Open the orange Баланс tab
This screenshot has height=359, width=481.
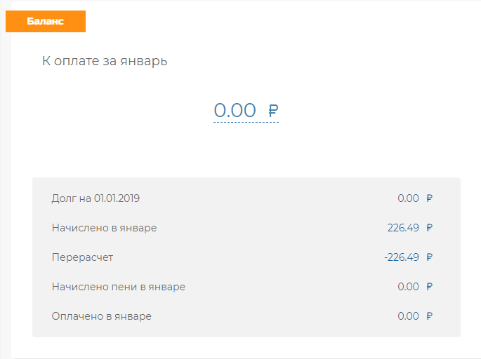click(46, 22)
